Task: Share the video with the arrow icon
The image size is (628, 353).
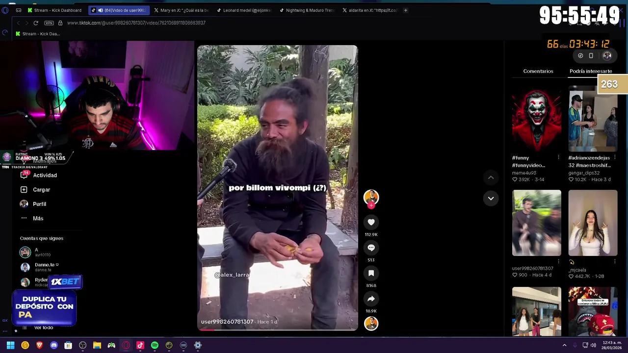Action: coord(371,299)
